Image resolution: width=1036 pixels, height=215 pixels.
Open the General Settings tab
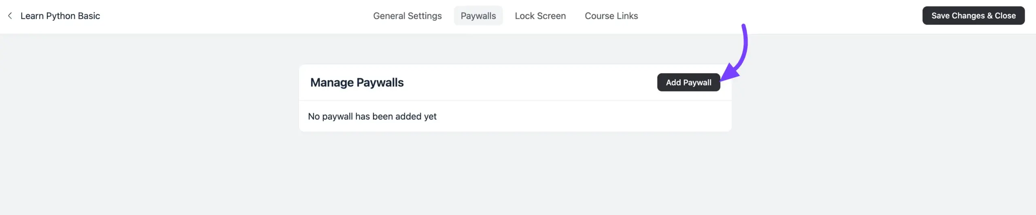[x=407, y=16]
